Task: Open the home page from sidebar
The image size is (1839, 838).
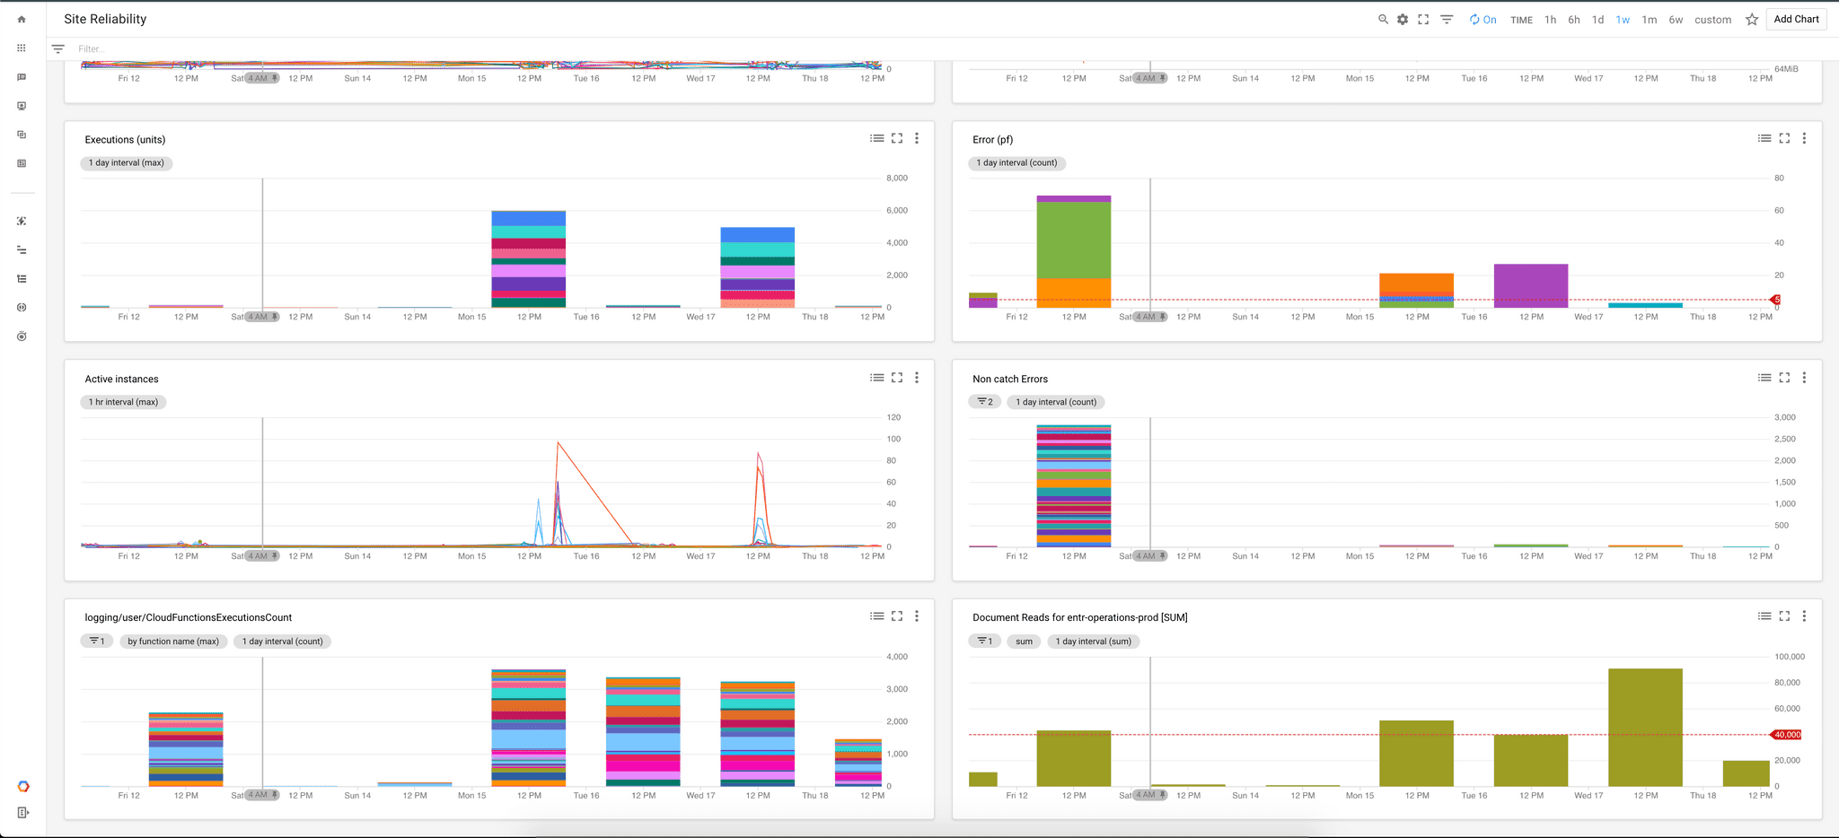Action: pyautogui.click(x=22, y=19)
